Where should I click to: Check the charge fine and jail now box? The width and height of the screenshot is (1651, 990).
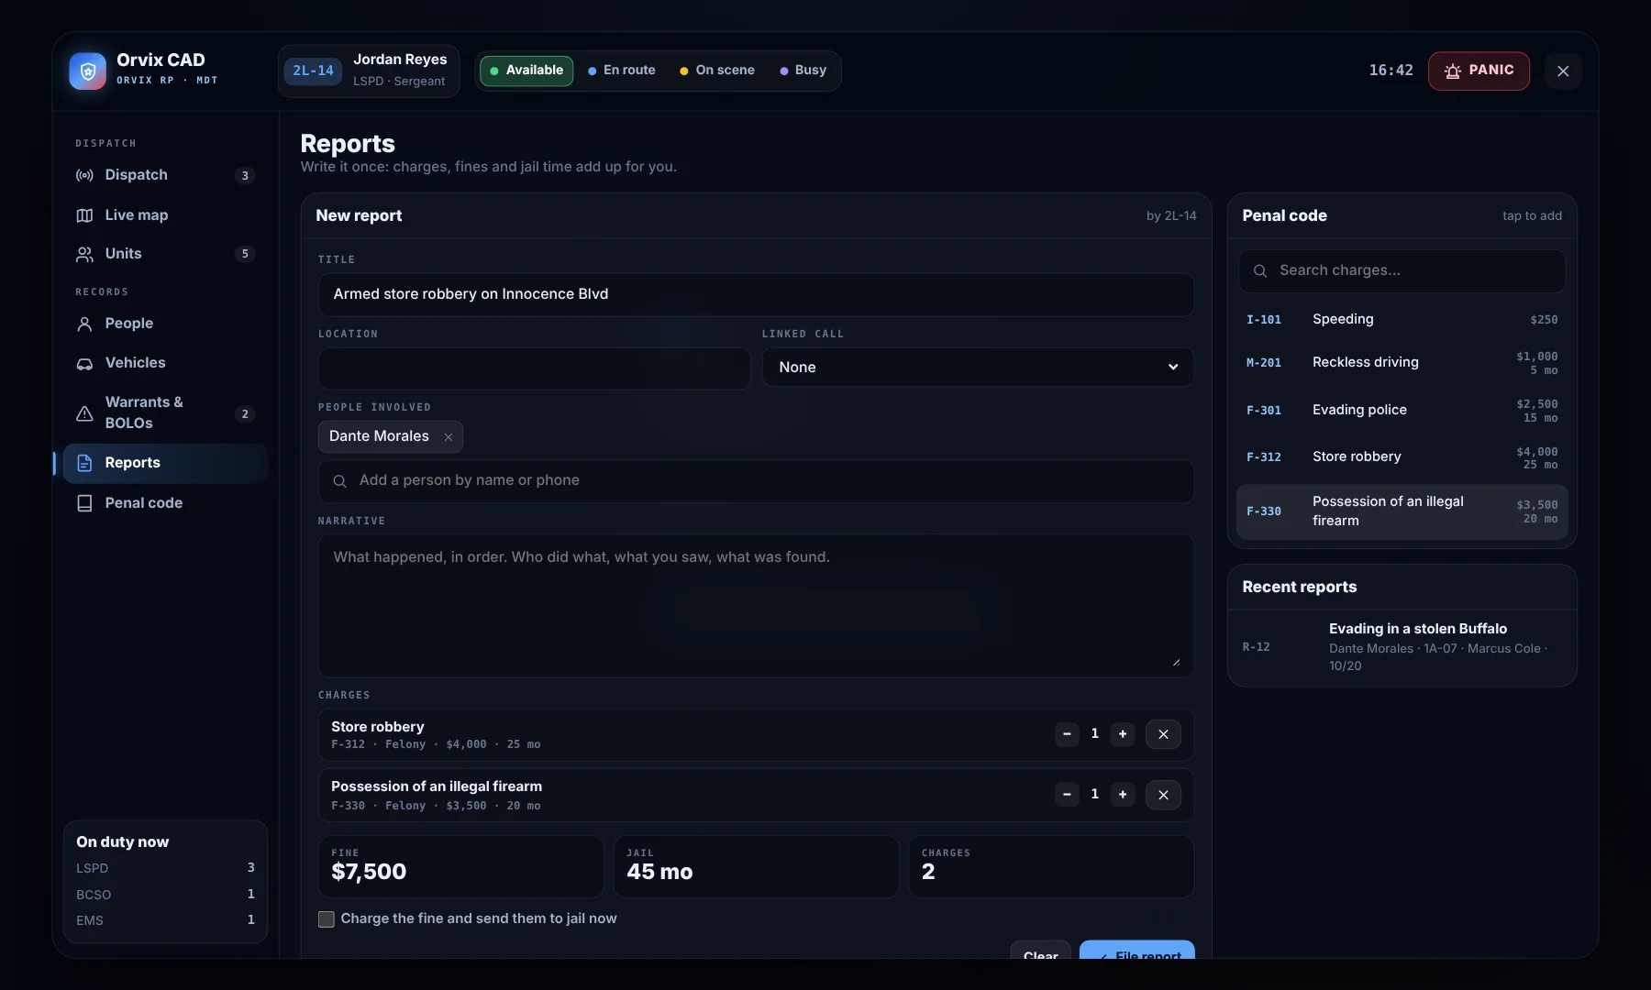[327, 919]
